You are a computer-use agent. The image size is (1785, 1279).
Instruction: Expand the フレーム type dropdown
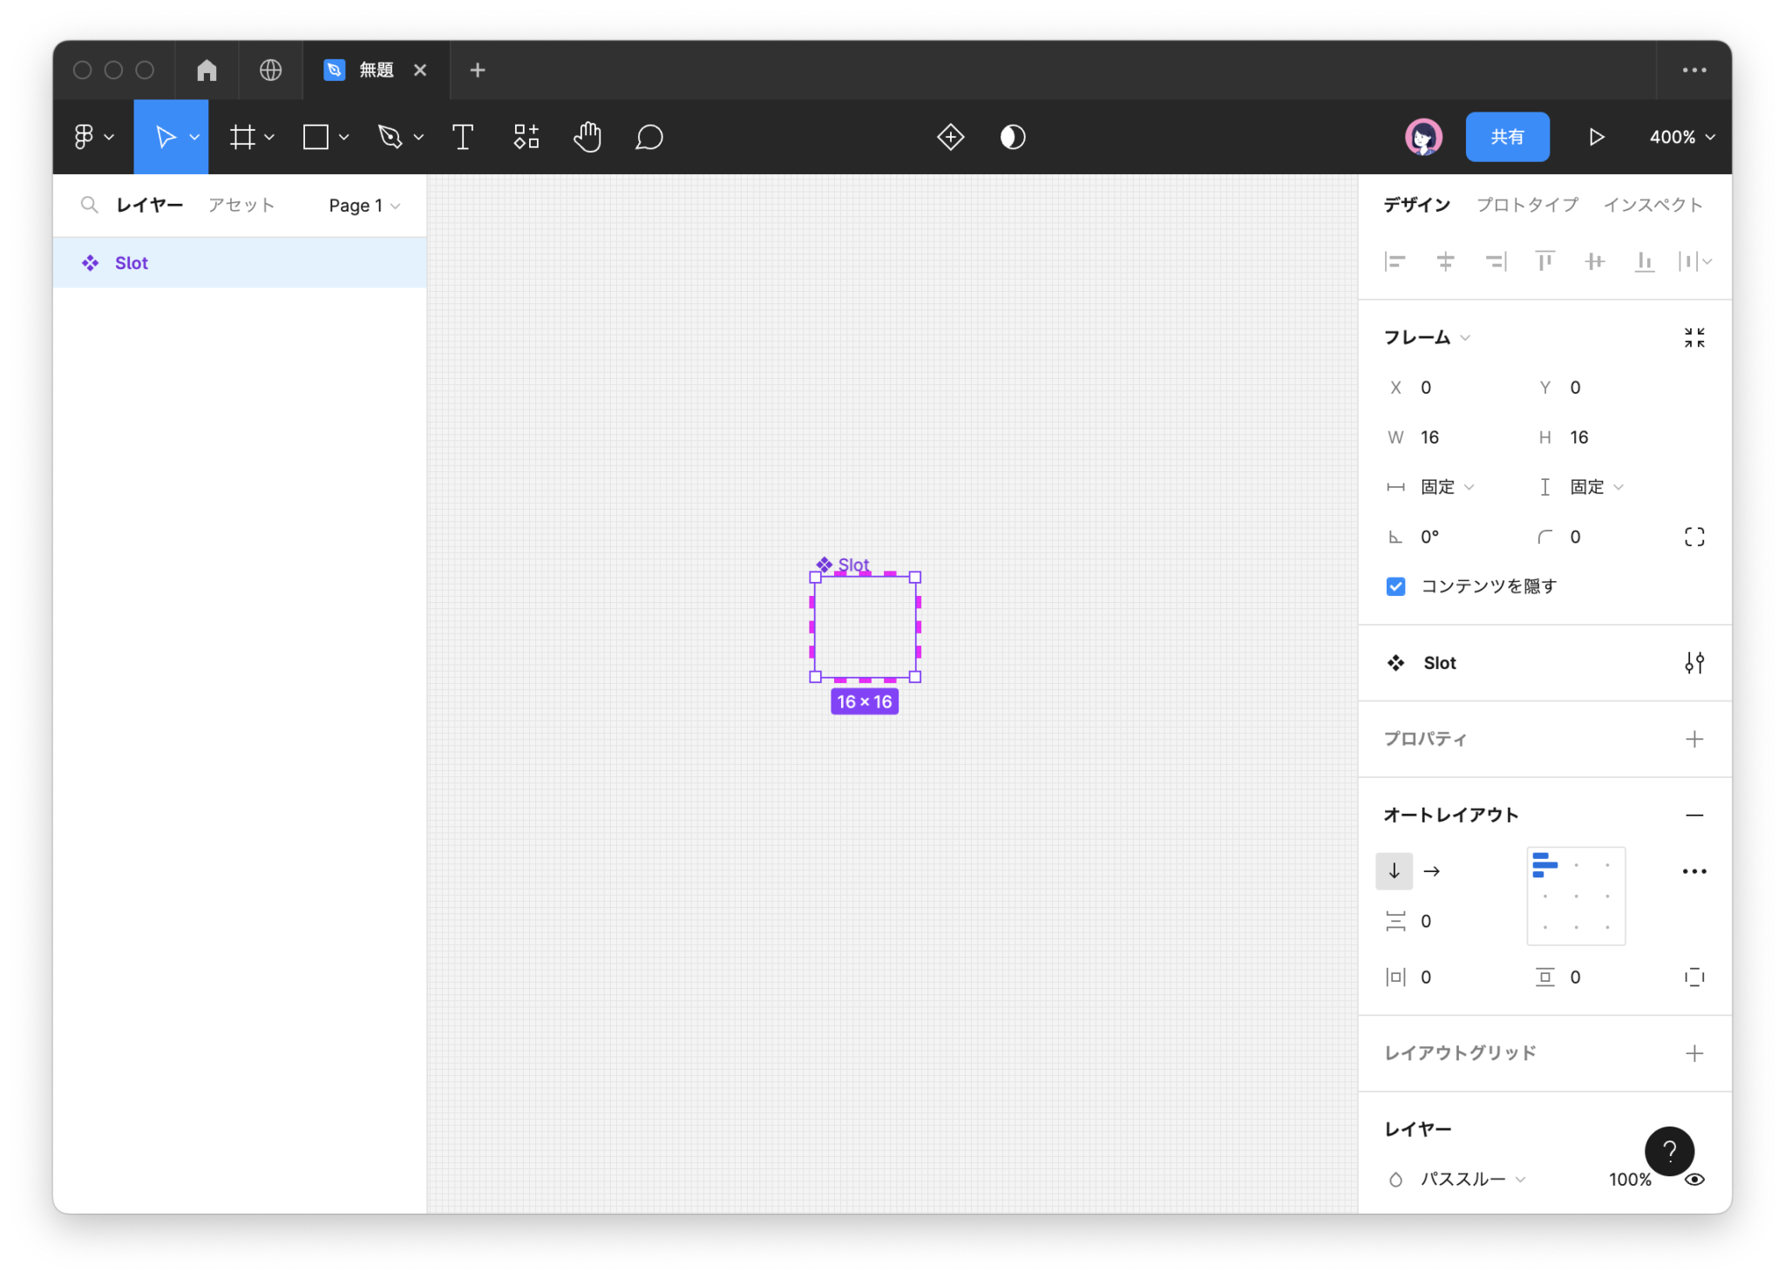point(1427,337)
